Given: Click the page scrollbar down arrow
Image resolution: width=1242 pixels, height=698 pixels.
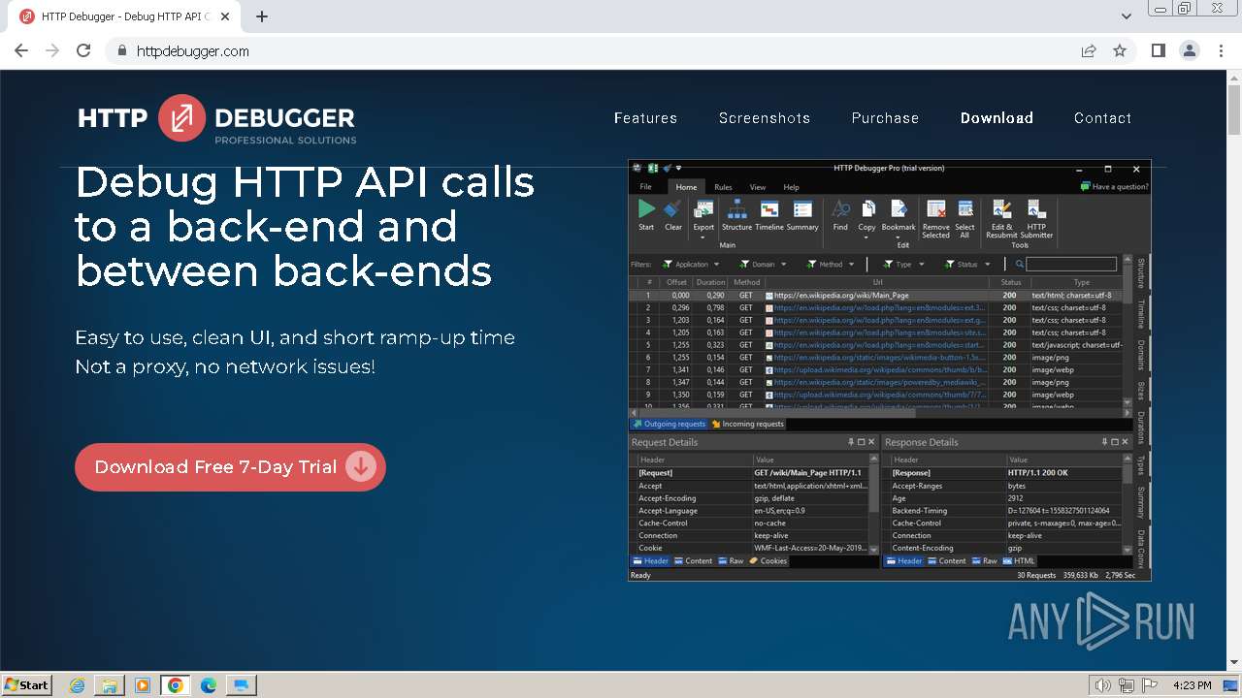Looking at the screenshot, I should (1233, 662).
